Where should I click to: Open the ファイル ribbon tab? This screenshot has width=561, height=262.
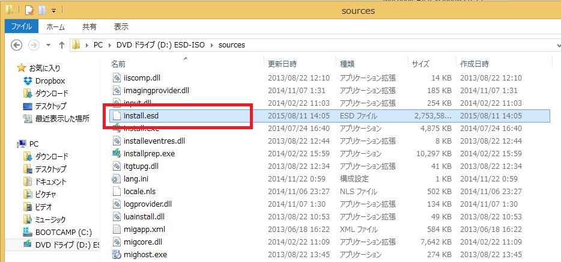(x=21, y=26)
